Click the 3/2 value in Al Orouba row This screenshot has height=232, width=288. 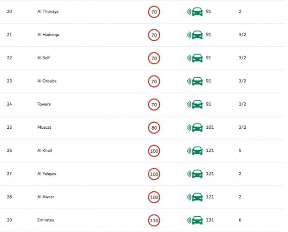click(242, 81)
